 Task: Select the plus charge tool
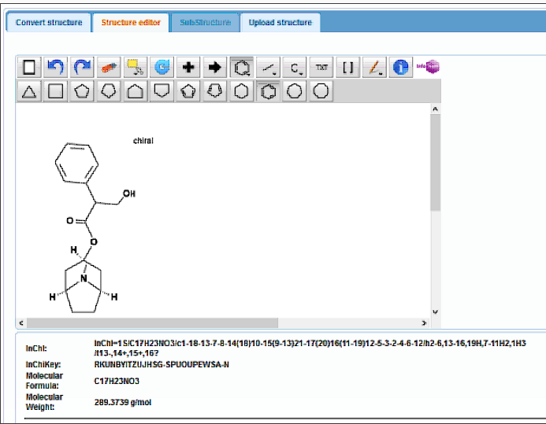tap(188, 67)
